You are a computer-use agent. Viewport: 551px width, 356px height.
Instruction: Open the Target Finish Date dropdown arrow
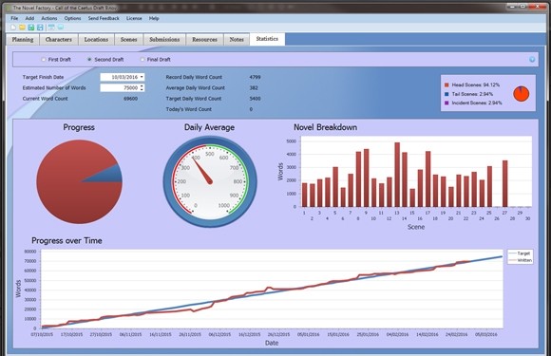point(142,77)
